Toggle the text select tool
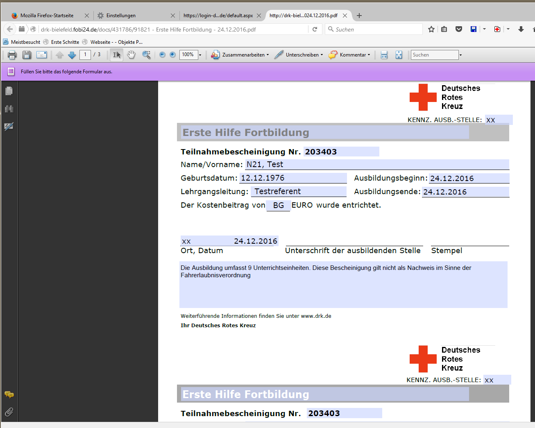Image resolution: width=535 pixels, height=428 pixels. [117, 55]
